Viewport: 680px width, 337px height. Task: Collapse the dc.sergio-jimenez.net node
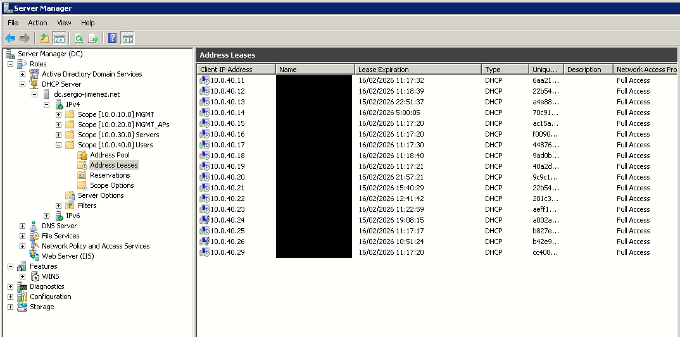pos(35,94)
